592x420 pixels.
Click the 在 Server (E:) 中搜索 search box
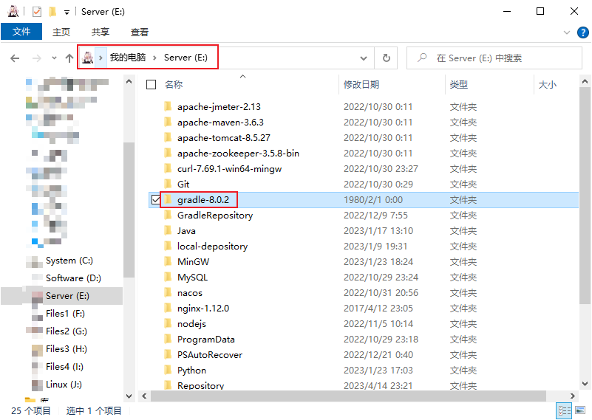coord(488,58)
